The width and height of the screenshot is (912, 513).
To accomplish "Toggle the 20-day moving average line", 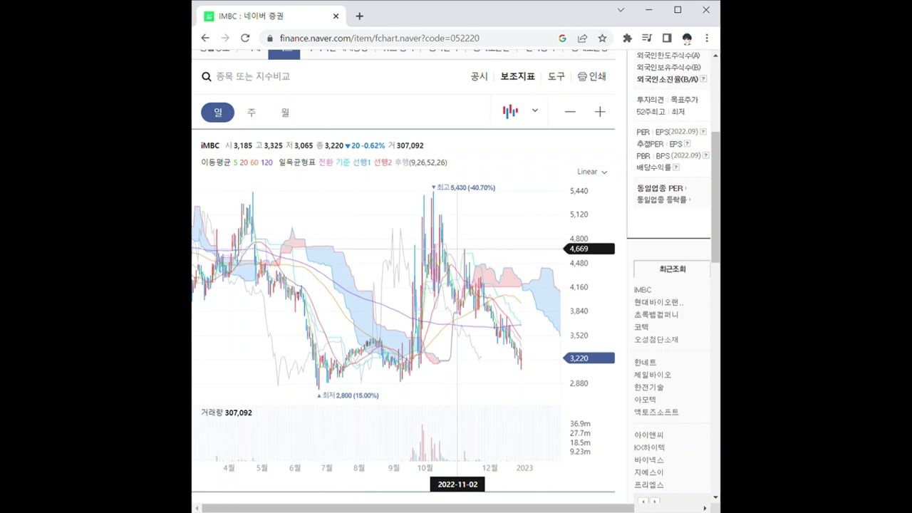I will coord(244,162).
